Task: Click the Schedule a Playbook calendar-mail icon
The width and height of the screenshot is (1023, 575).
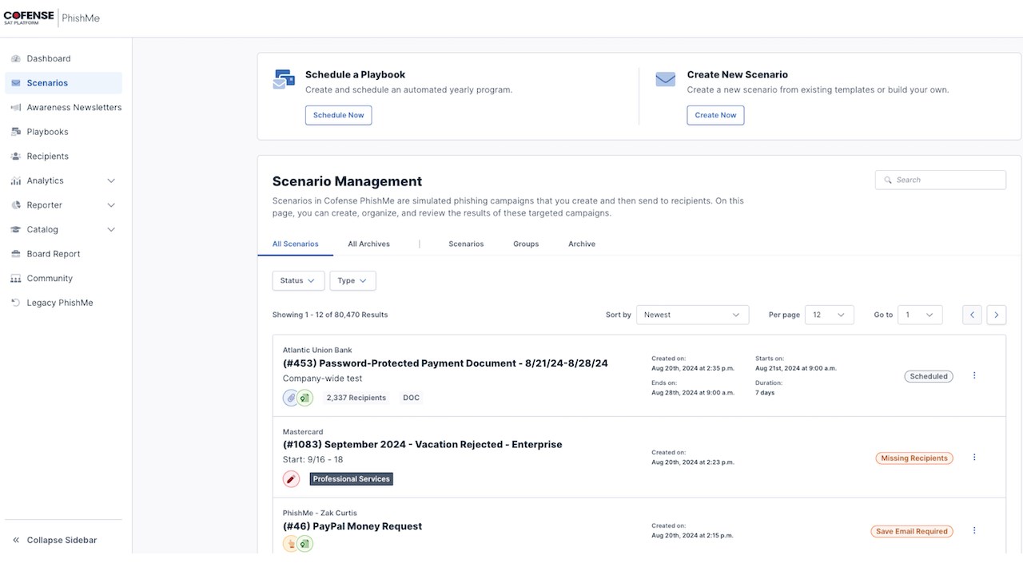Action: click(x=284, y=79)
